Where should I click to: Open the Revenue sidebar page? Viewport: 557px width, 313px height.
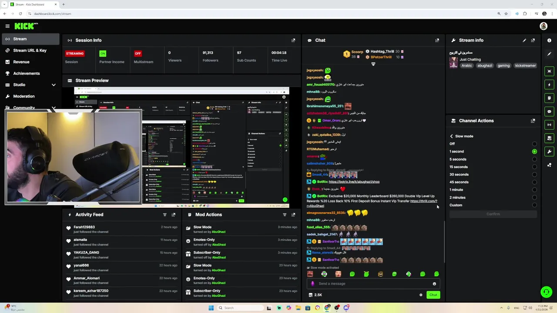tap(30, 62)
